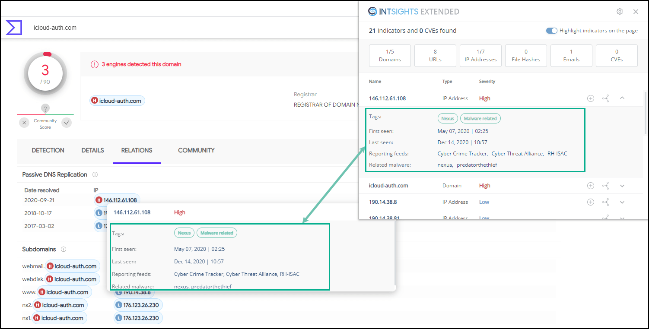Click 176.123.26.230 IP badge in ns2 row
The image size is (649, 329).
point(138,305)
